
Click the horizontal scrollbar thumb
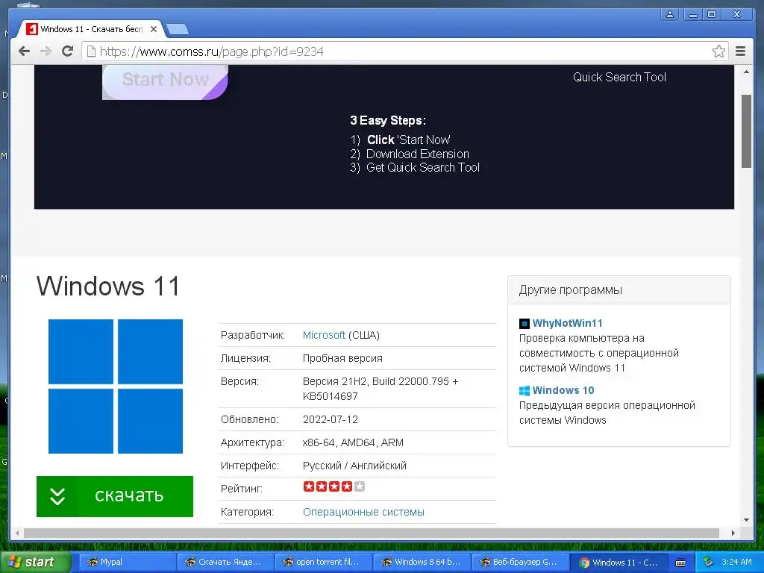372,533
